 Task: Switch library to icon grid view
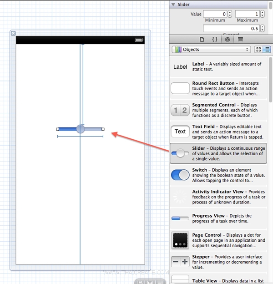258,49
